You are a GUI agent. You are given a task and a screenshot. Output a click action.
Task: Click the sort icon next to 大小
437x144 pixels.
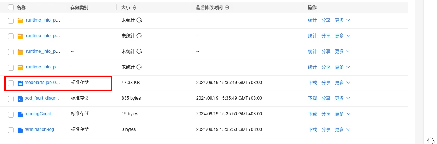click(135, 8)
